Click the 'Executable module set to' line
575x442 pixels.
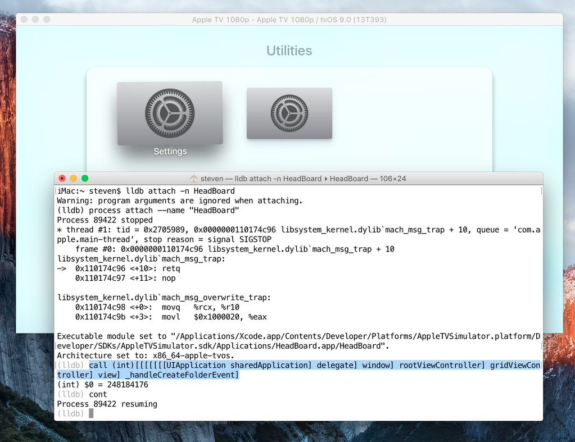(298, 336)
